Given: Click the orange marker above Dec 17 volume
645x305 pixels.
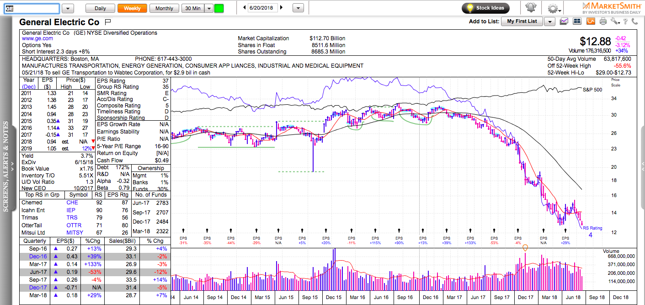Looking at the screenshot, I should coord(525,248).
